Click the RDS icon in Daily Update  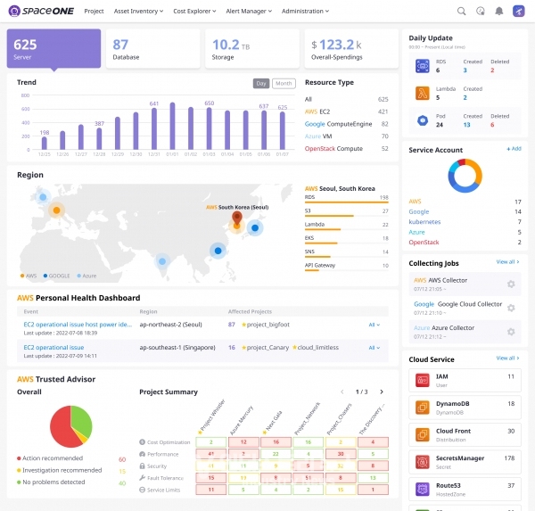[423, 66]
